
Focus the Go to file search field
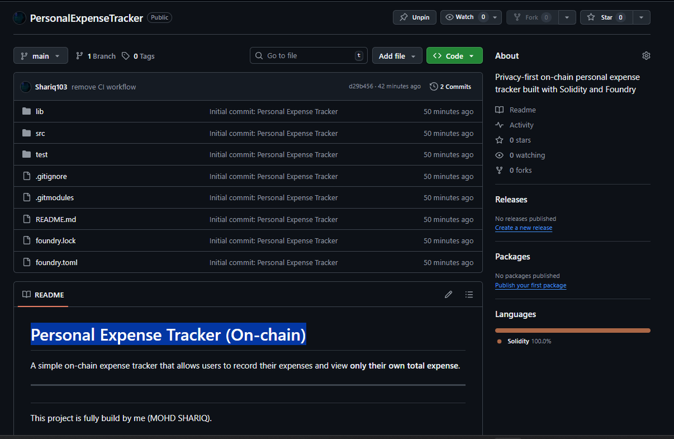[308, 56]
